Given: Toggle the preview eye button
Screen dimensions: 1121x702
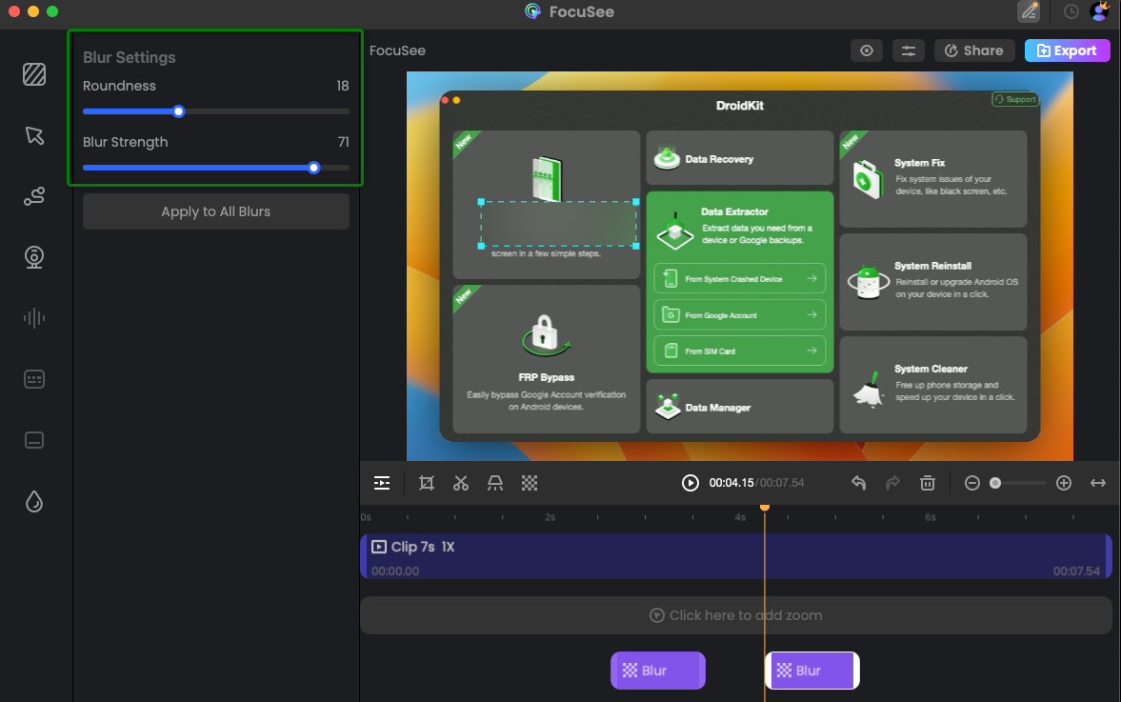Looking at the screenshot, I should 867,50.
